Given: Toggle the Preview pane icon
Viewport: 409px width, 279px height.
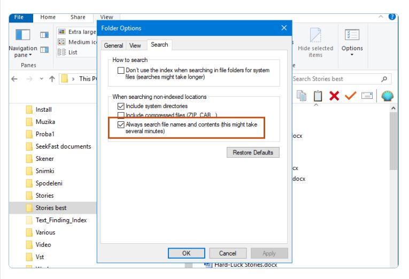Looking at the screenshot, I should pyautogui.click(x=44, y=35).
